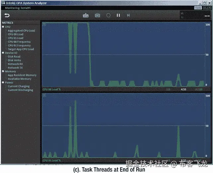Toggle the Vsync button
The width and height of the screenshot is (213, 173).
[x=198, y=8]
